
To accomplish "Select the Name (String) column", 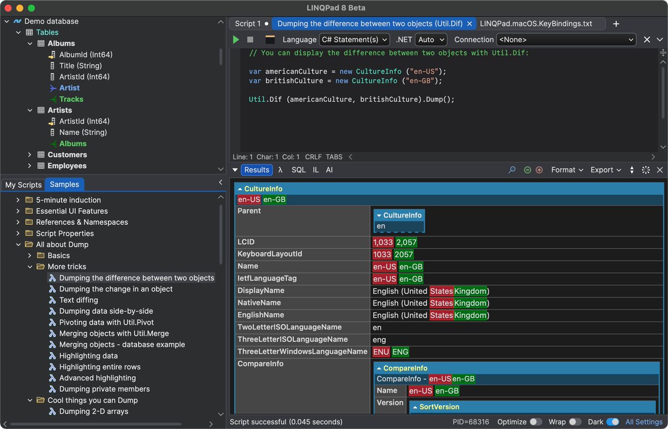I will click(x=83, y=132).
